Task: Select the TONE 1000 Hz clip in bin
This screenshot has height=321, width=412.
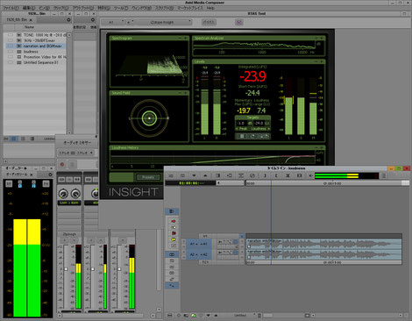Action: [37, 35]
